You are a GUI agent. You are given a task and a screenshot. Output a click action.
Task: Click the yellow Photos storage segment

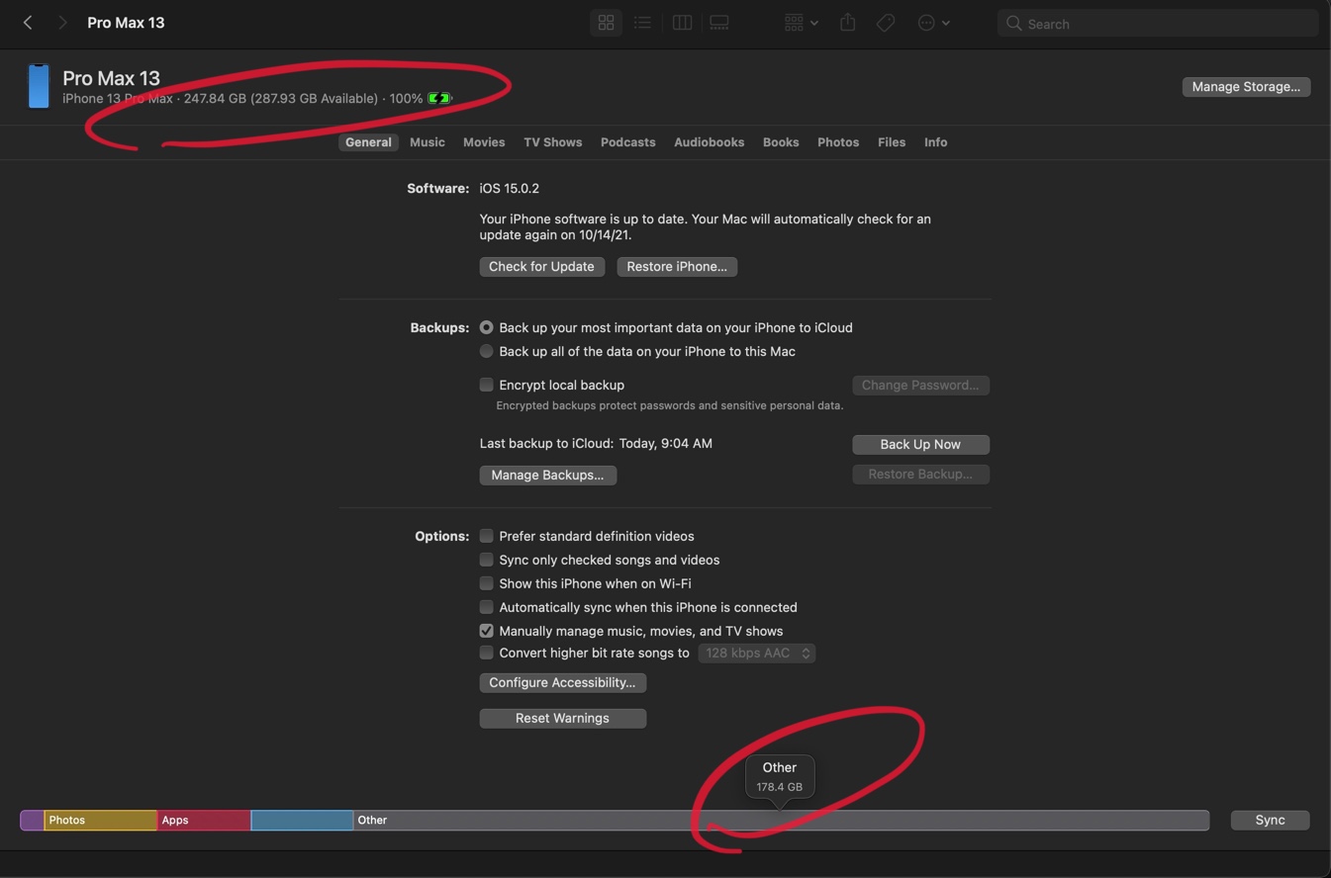click(100, 821)
